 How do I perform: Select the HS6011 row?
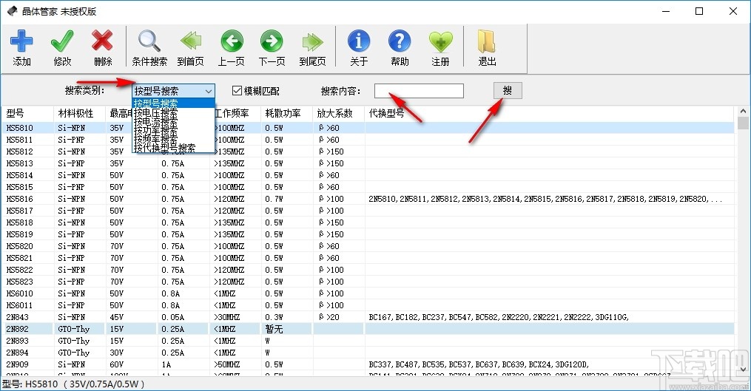(x=368, y=305)
